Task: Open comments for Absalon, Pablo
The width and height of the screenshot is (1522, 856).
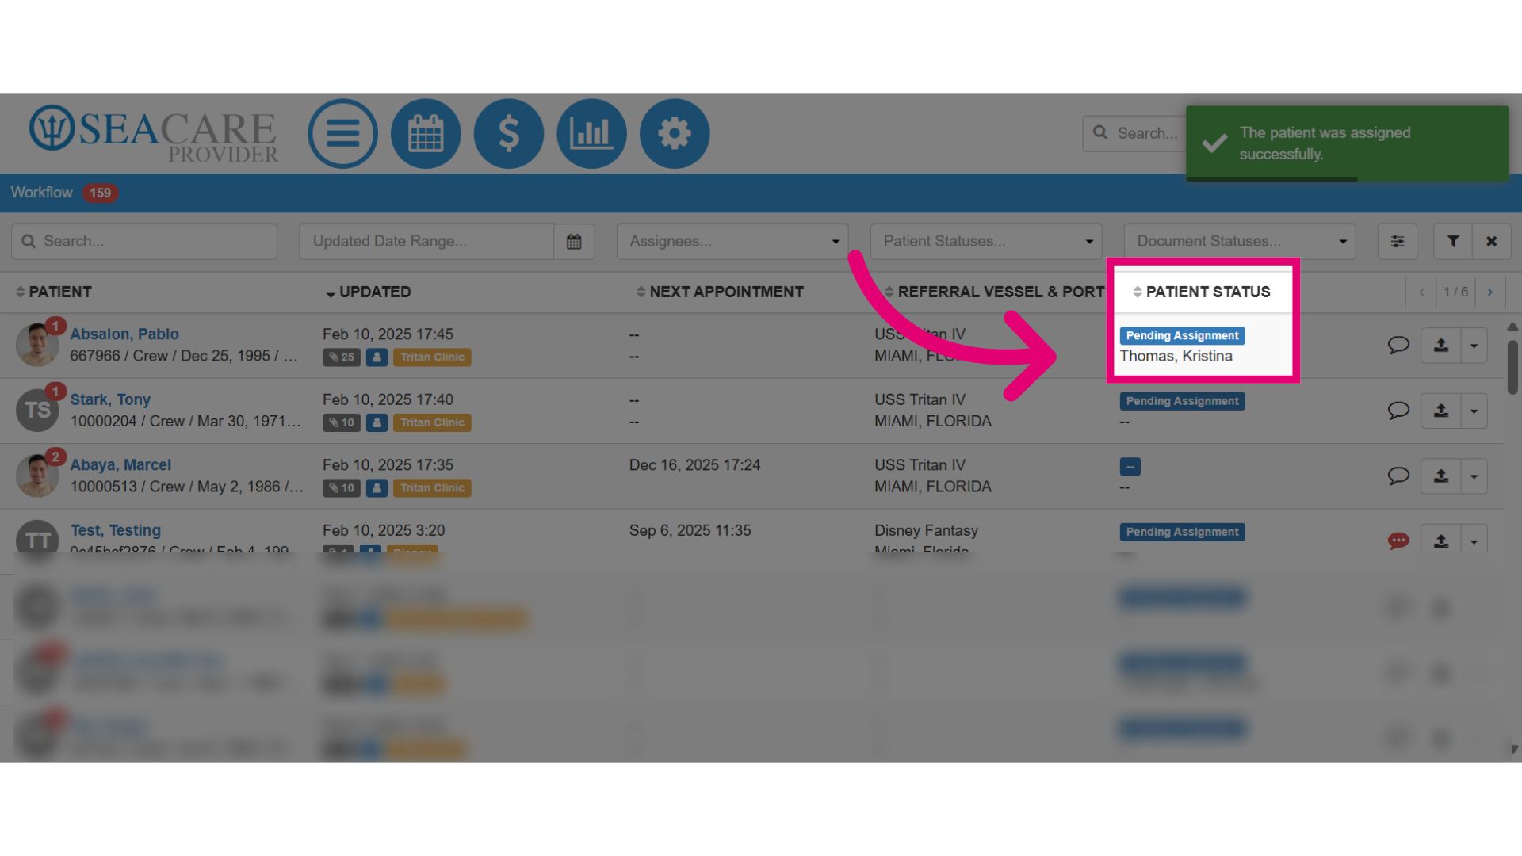Action: pyautogui.click(x=1398, y=345)
